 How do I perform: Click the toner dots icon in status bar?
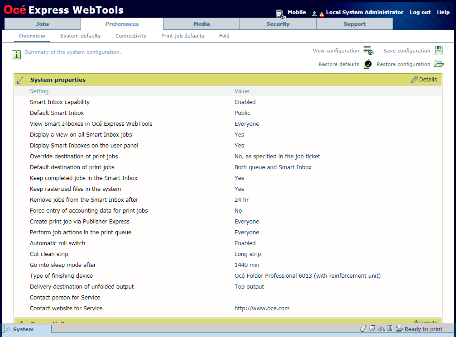[381, 328]
